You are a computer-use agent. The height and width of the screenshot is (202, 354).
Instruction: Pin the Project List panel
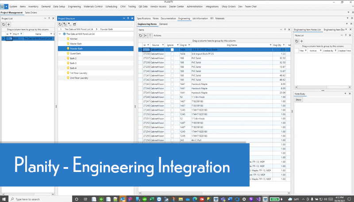[x=49, y=18]
